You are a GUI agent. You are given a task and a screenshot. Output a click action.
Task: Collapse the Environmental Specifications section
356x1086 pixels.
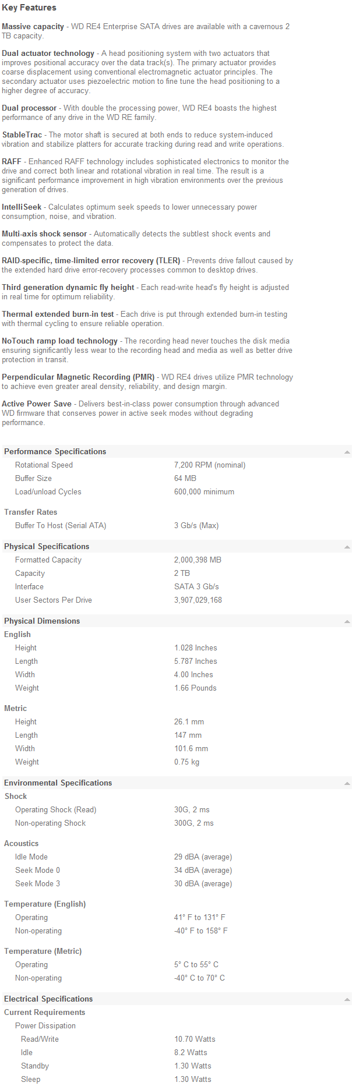347,783
